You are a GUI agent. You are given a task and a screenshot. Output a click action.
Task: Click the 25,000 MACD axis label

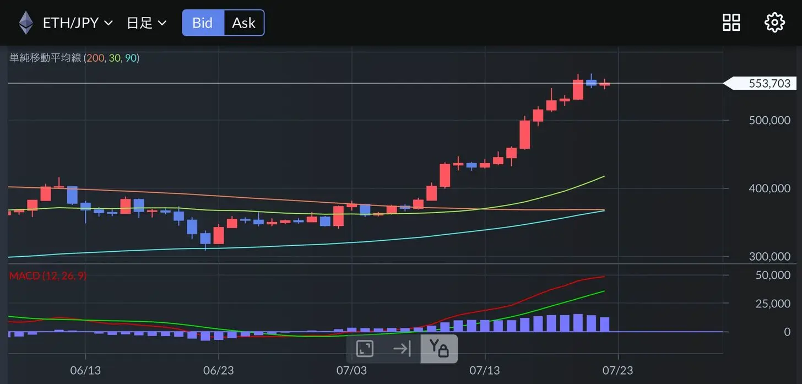click(773, 304)
